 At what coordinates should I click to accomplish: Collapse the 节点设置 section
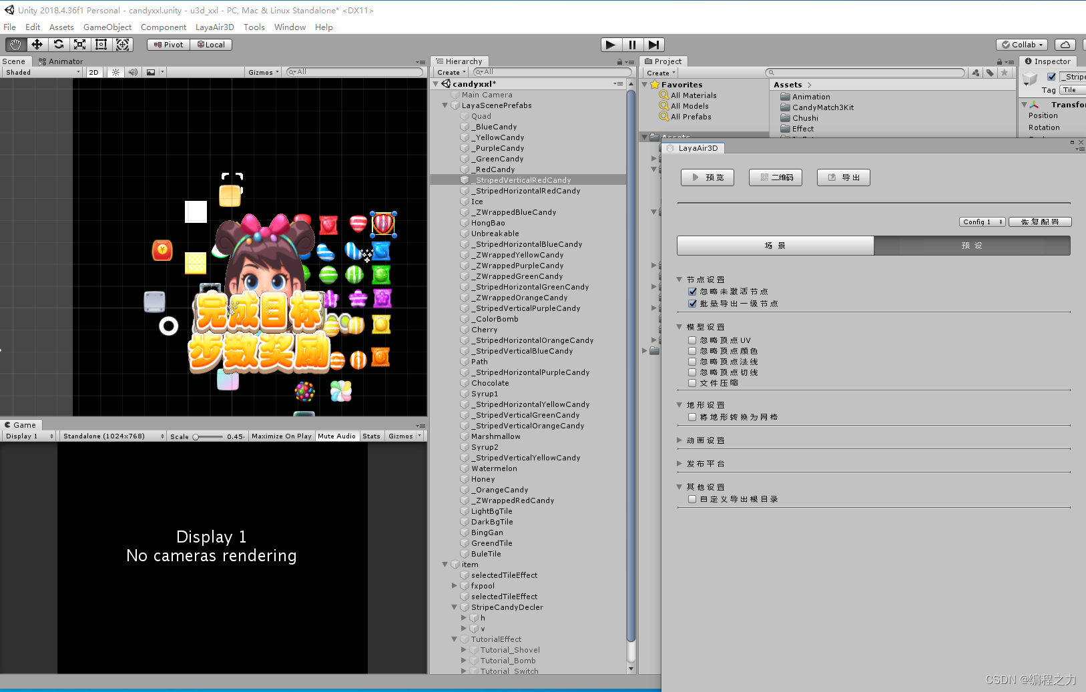[x=680, y=280]
